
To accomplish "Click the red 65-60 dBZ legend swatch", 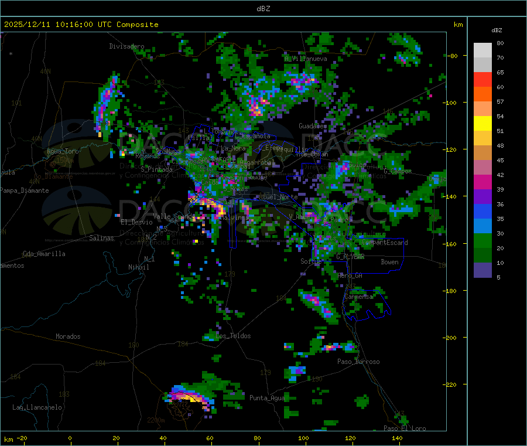I will tap(482, 79).
